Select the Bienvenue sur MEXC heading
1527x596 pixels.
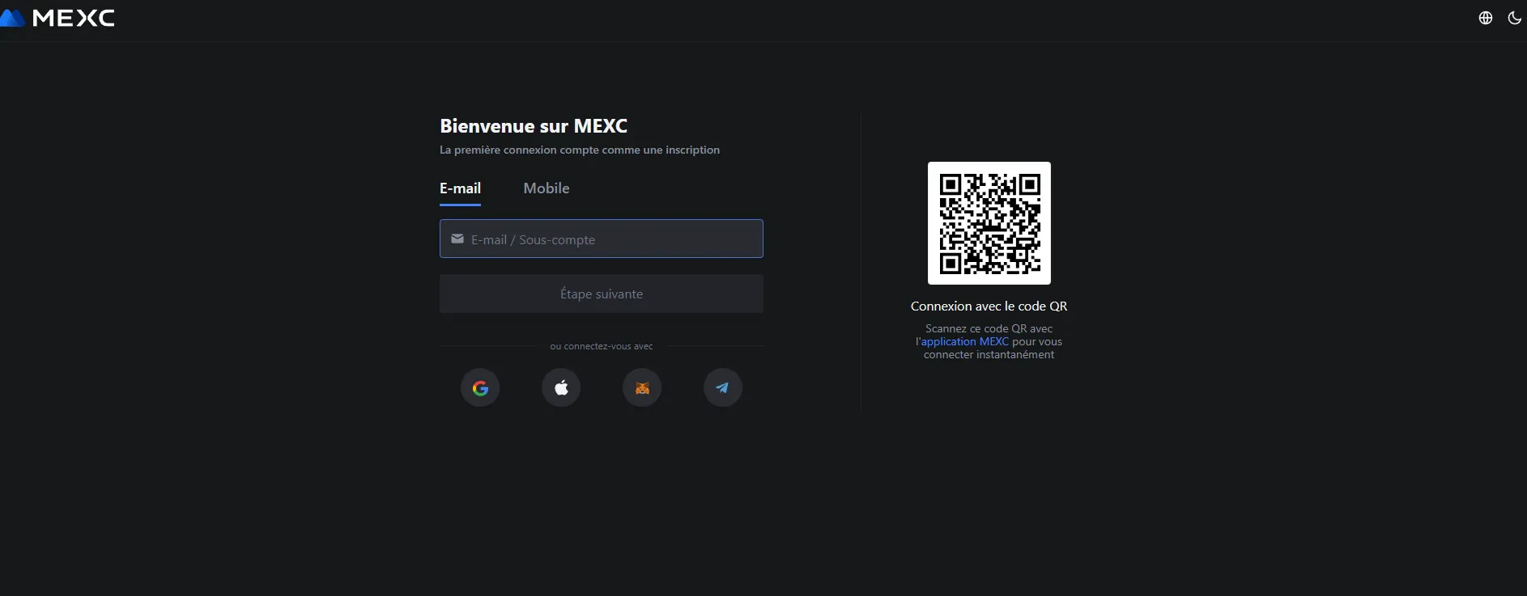tap(534, 126)
